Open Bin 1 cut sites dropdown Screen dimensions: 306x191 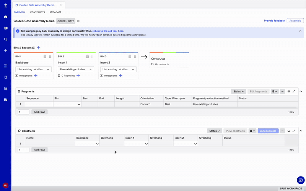pyautogui.click(x=34, y=69)
